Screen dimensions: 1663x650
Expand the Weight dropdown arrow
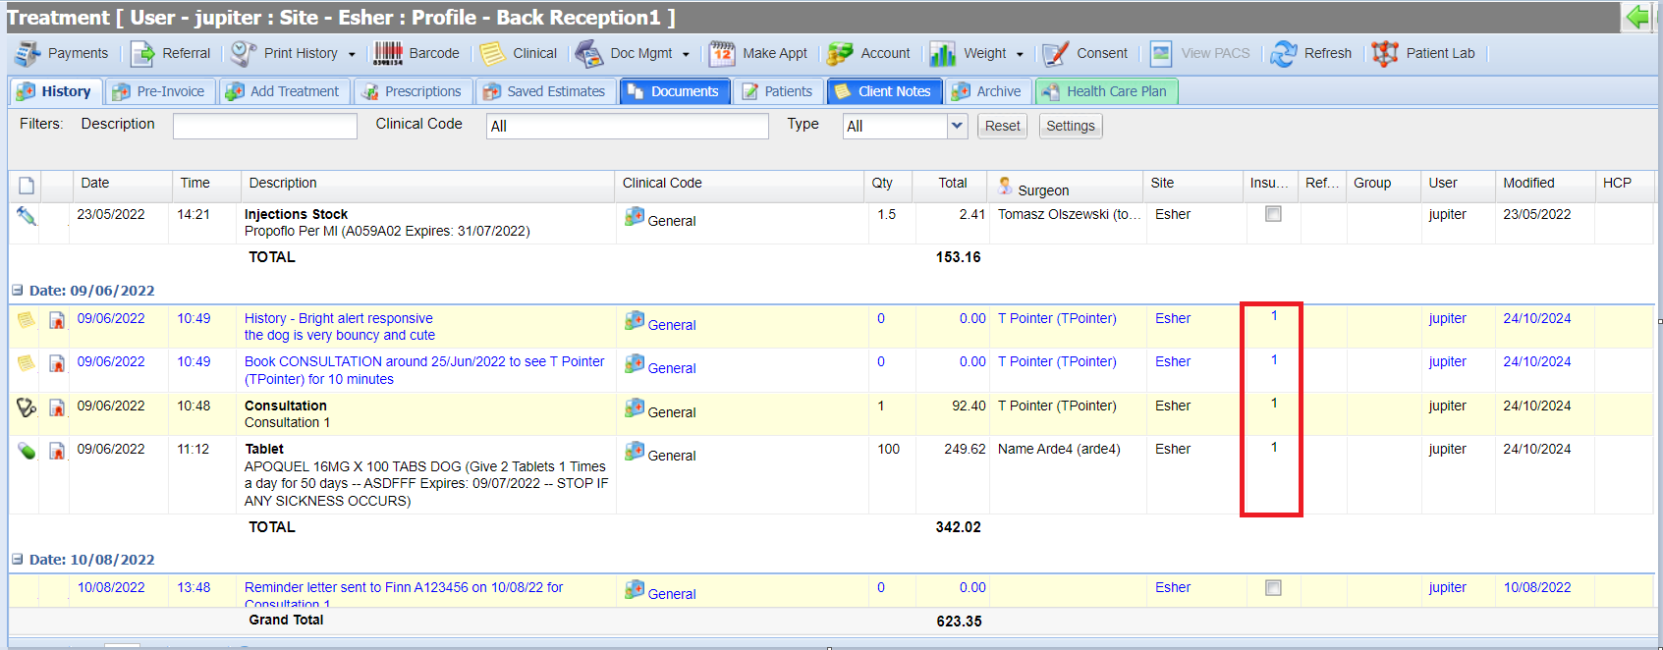[1020, 54]
